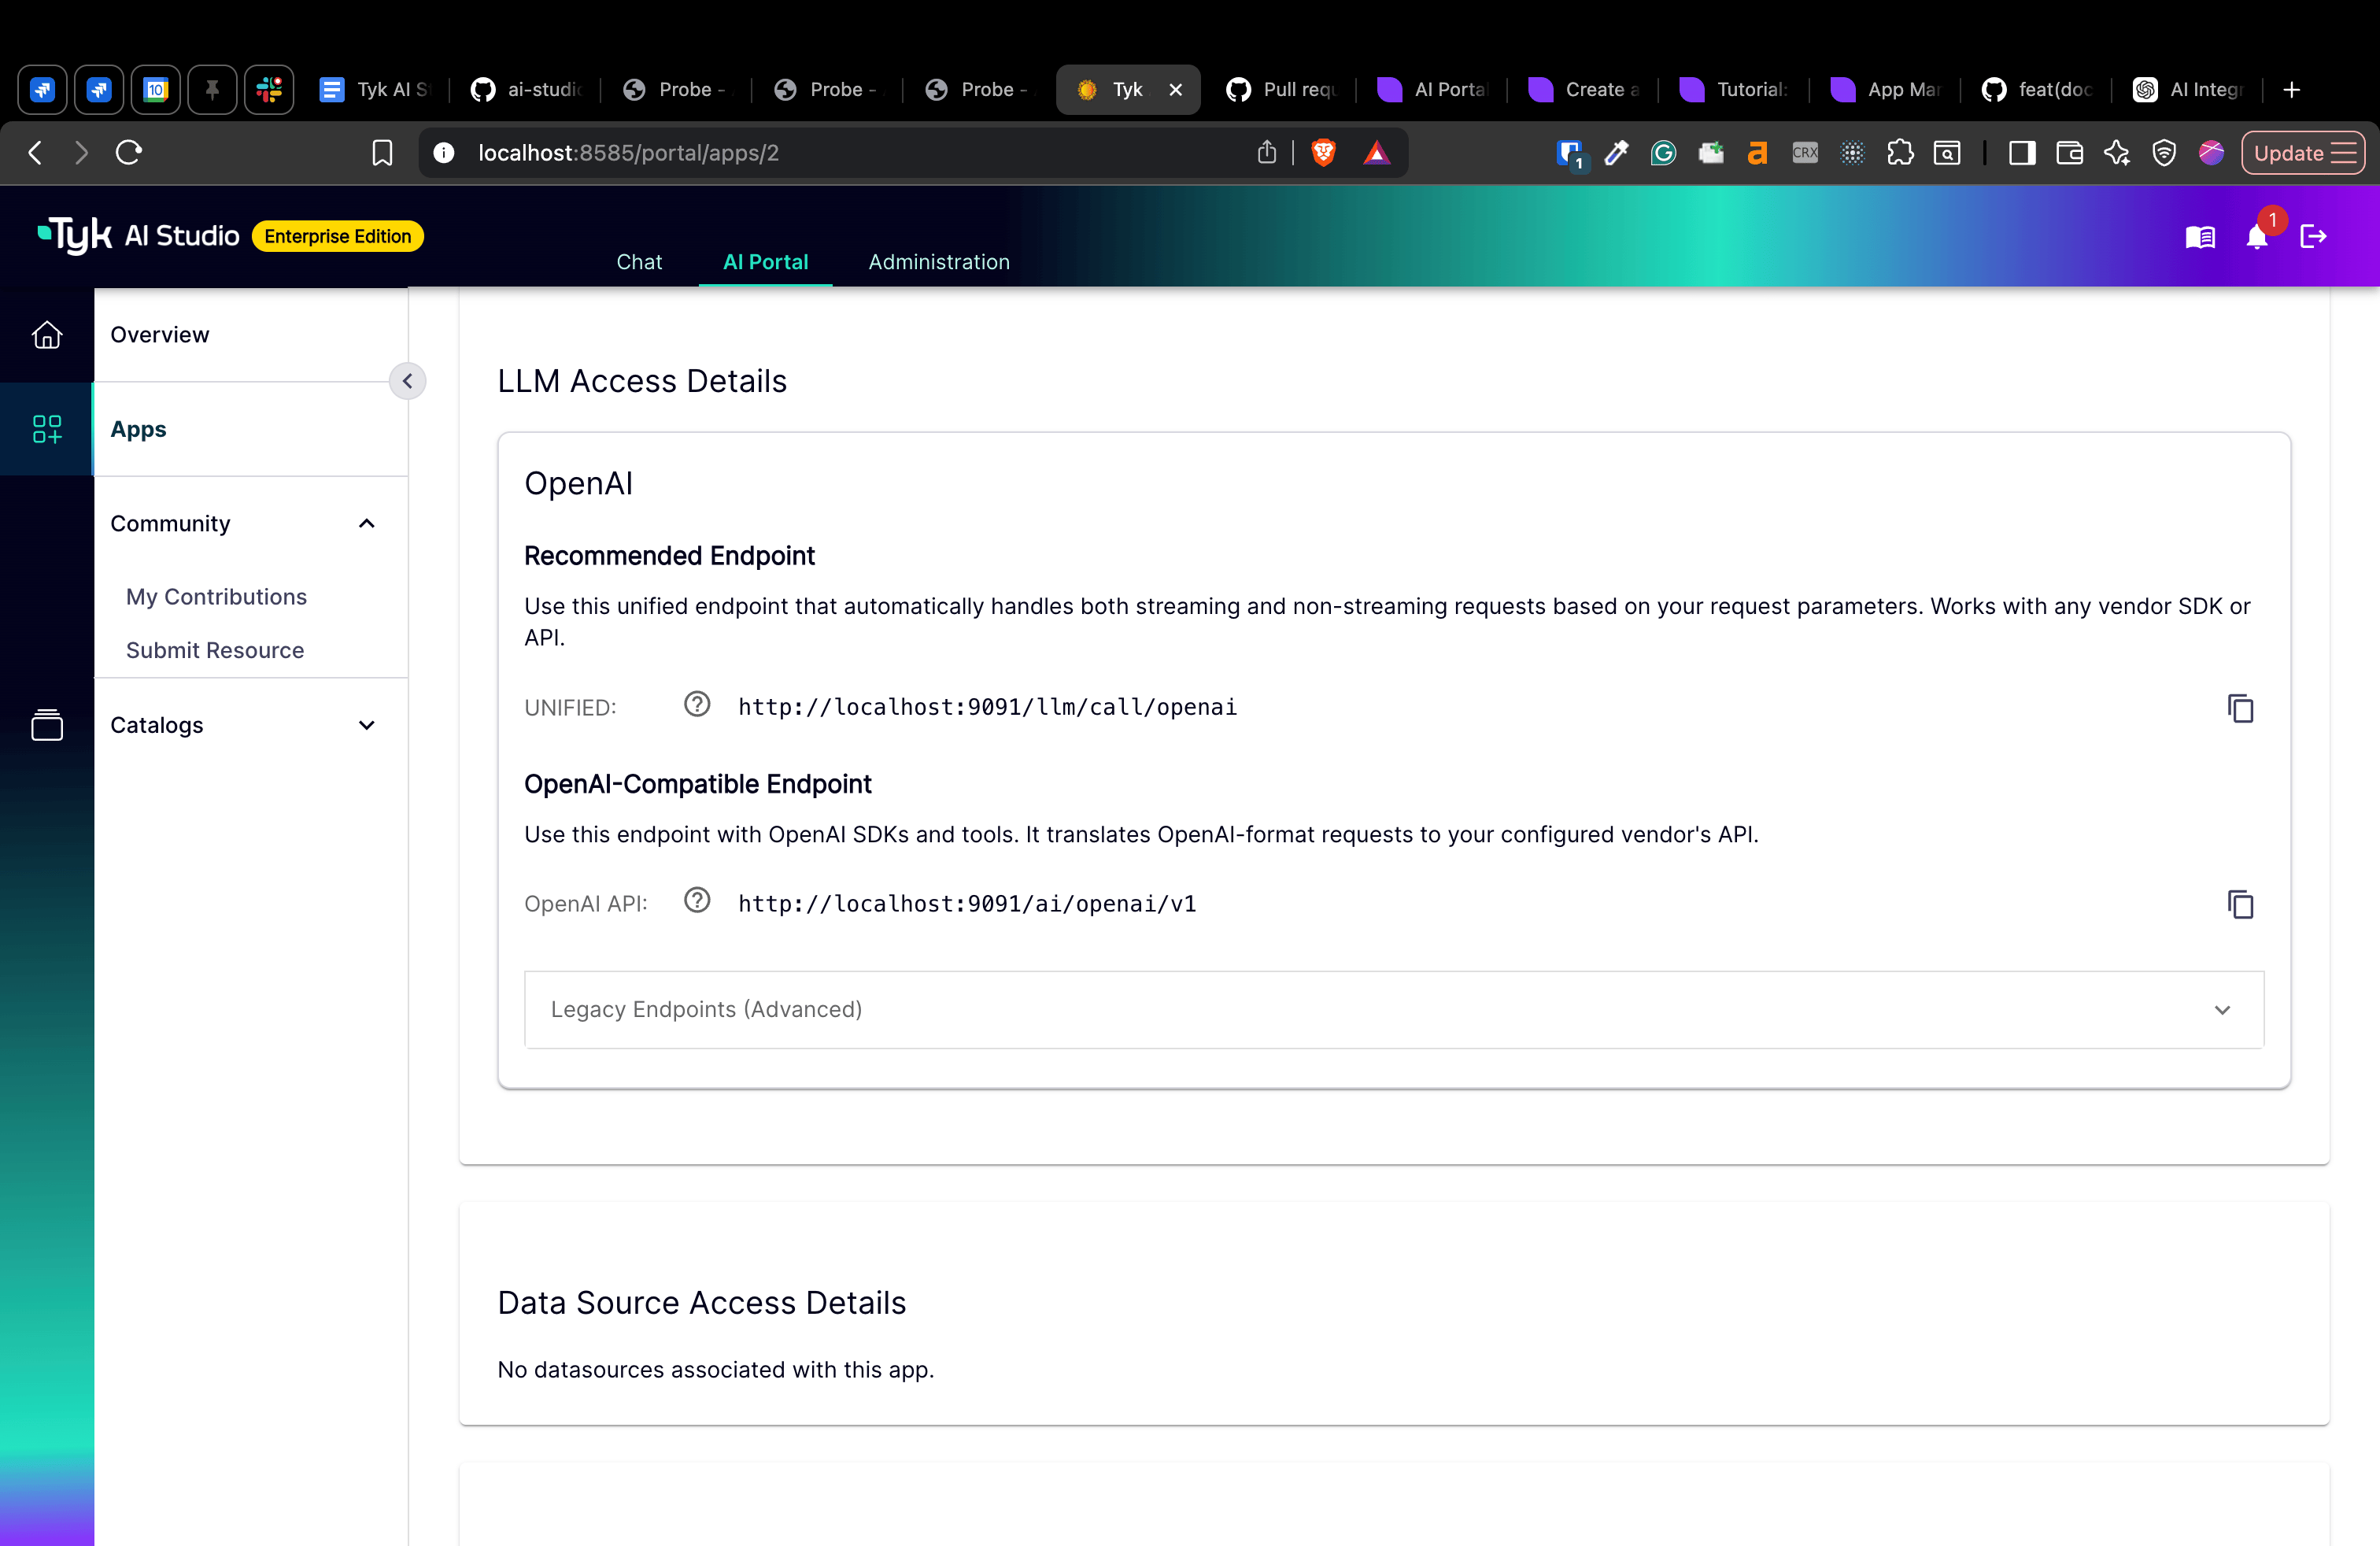Switch to the Pull requests browser tab
2380x1546 pixels.
coord(1282,90)
